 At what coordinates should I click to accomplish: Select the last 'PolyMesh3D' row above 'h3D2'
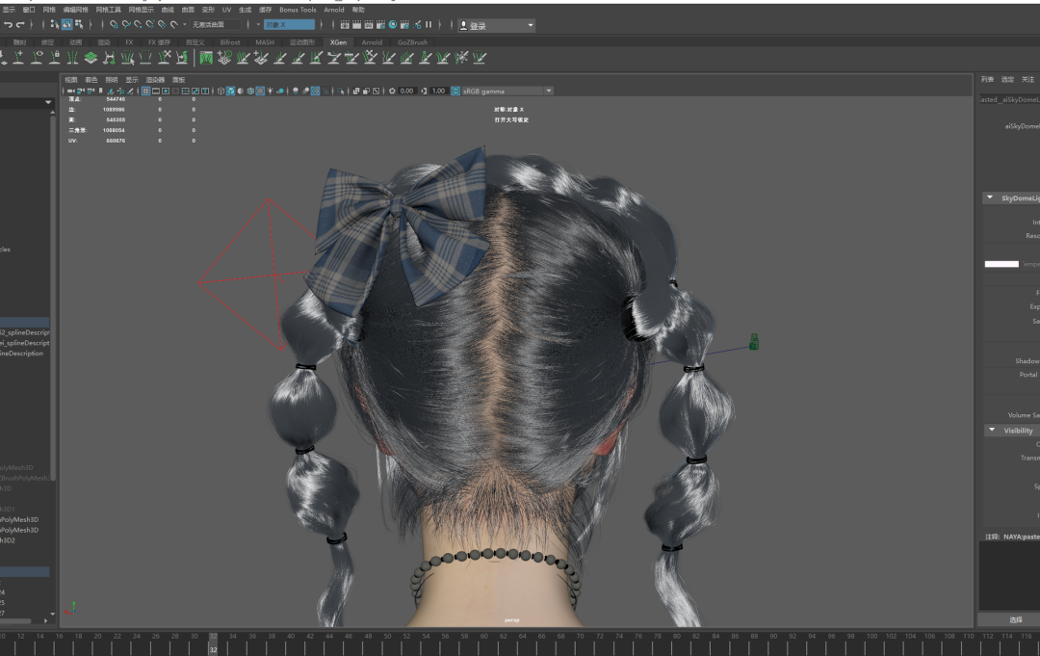click(20, 530)
